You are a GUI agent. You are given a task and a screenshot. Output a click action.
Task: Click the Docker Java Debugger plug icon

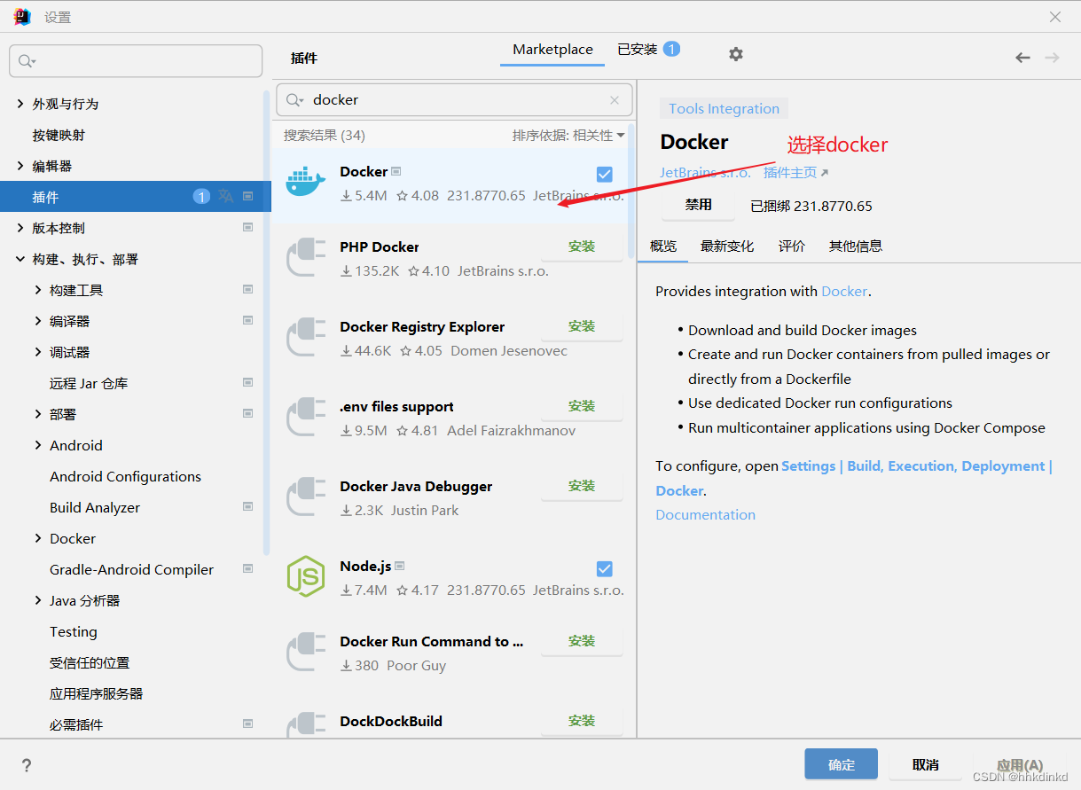click(x=306, y=497)
